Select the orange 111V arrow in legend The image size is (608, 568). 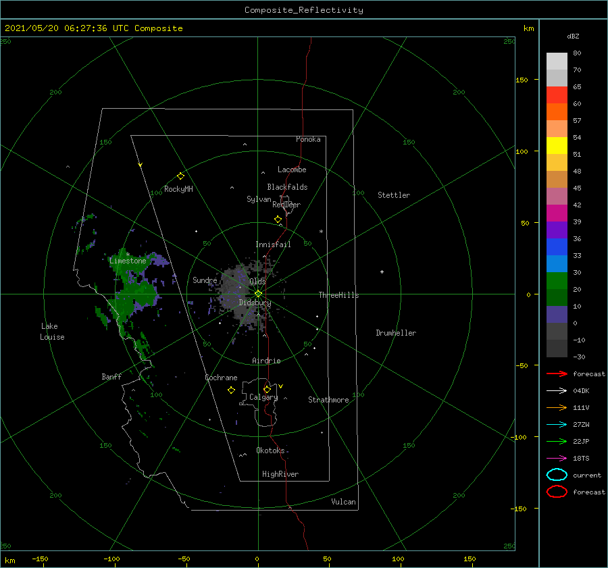click(557, 407)
